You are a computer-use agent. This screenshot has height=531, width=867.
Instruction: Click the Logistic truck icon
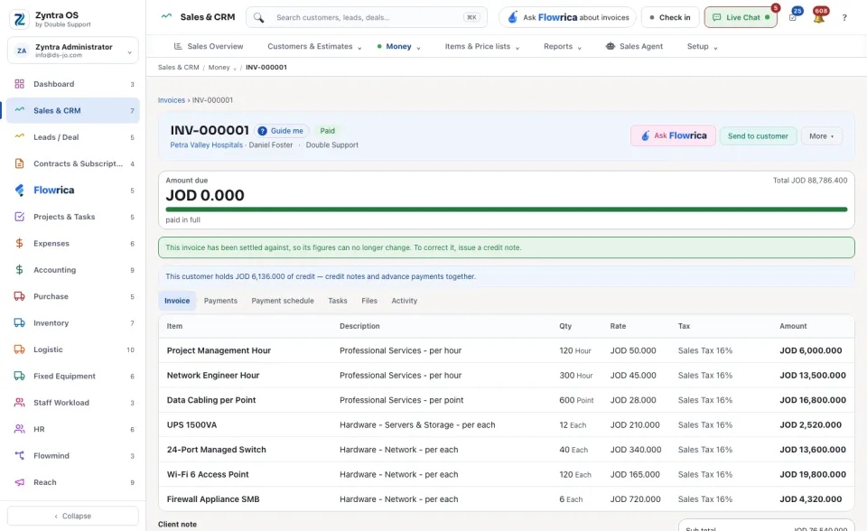point(19,349)
